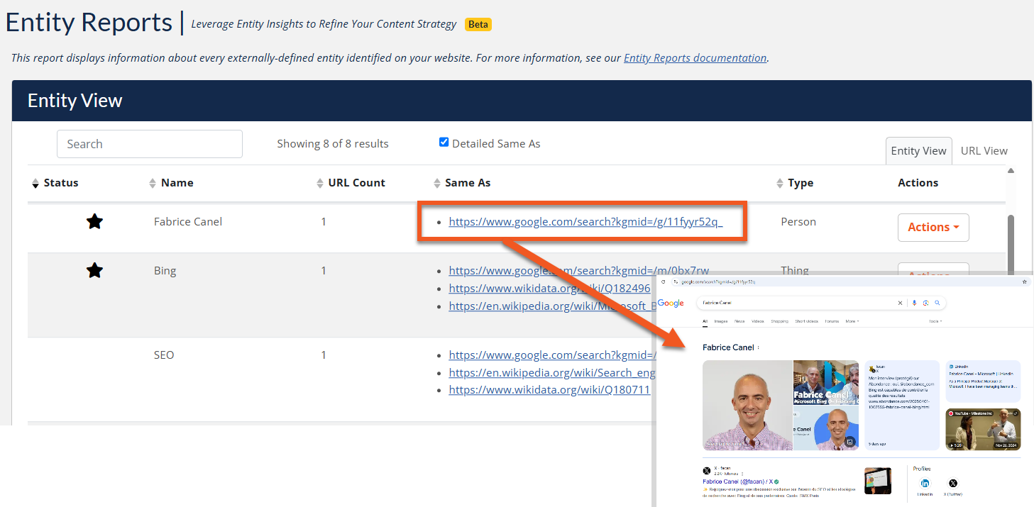Click the Google Lens image search icon
The height and width of the screenshot is (507, 1034).
926,303
